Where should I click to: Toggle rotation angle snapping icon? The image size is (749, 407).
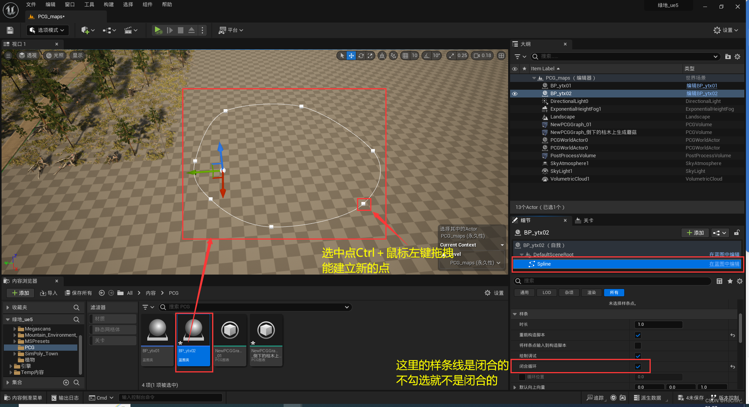pyautogui.click(x=427, y=56)
